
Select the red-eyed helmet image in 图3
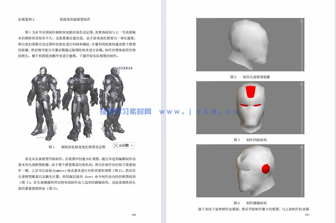[250, 107]
